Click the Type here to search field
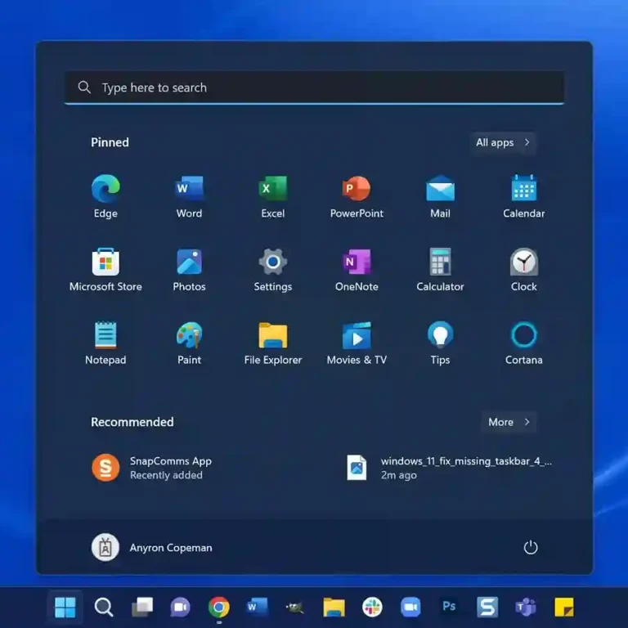The height and width of the screenshot is (628, 628). click(314, 87)
